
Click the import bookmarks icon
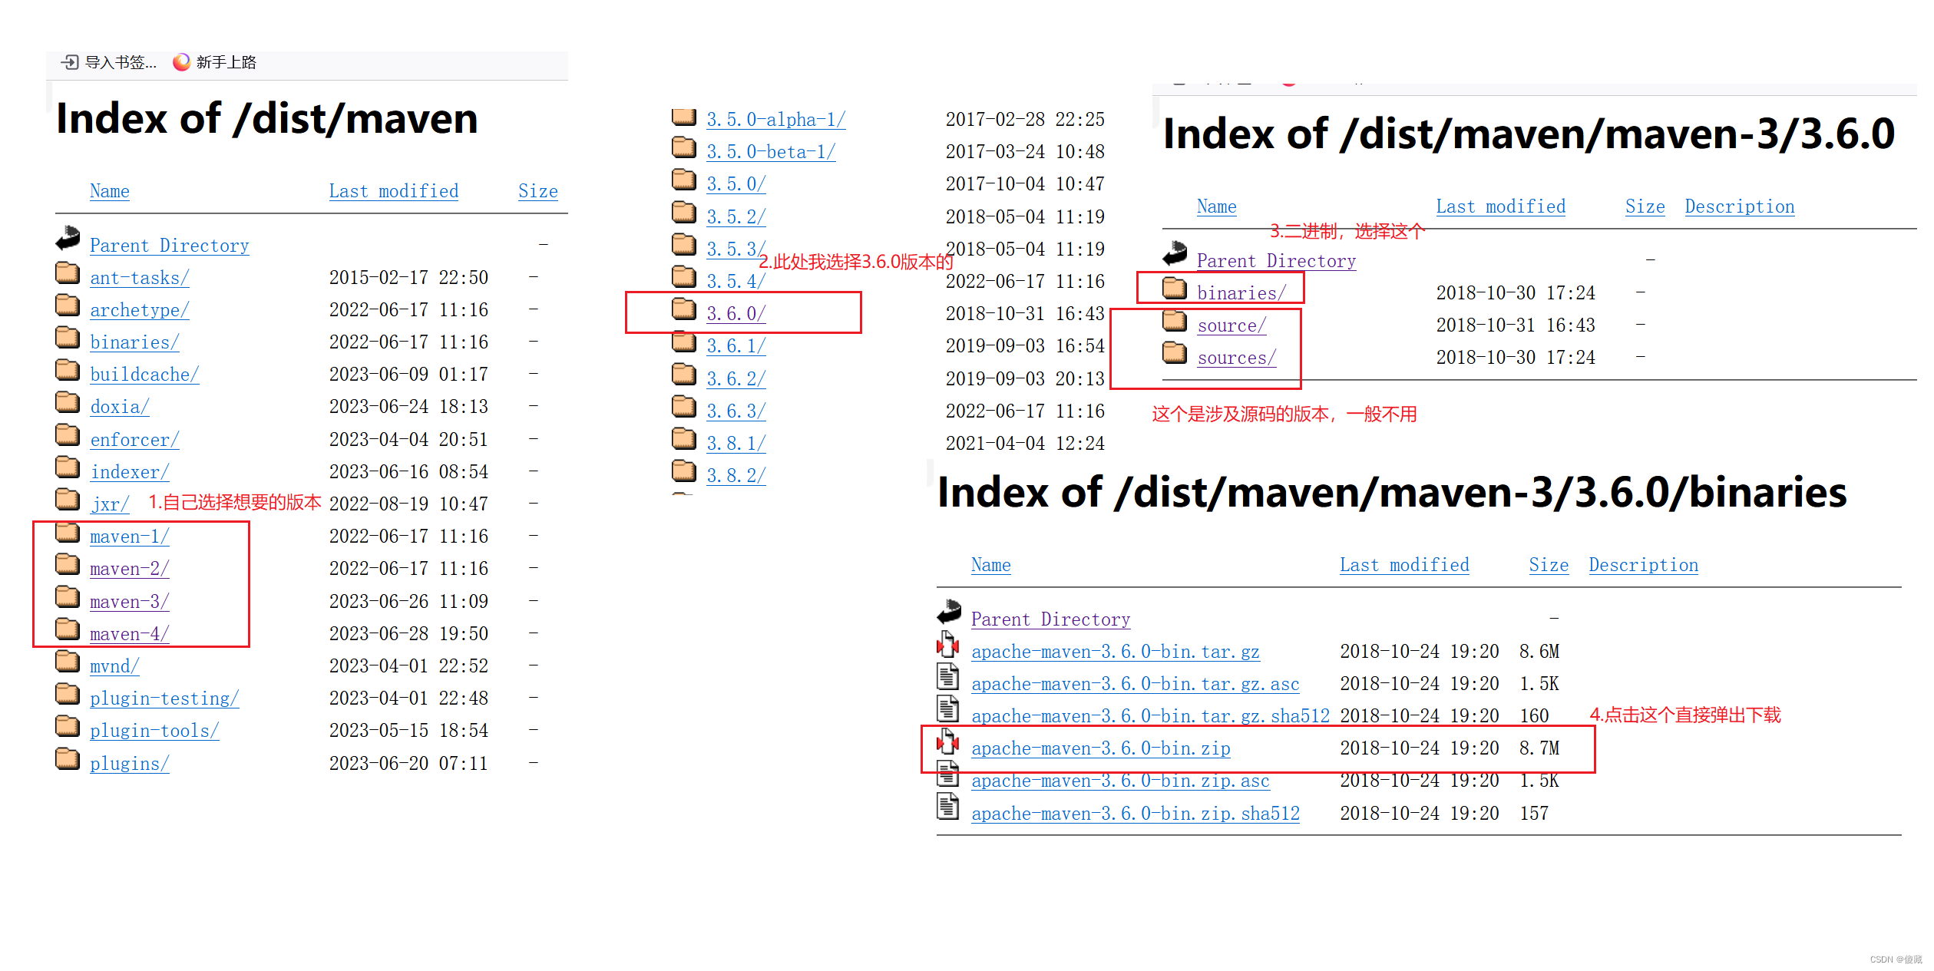[x=70, y=62]
